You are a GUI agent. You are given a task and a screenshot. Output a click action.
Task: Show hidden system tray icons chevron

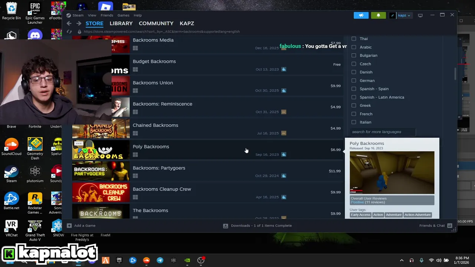[402, 260]
